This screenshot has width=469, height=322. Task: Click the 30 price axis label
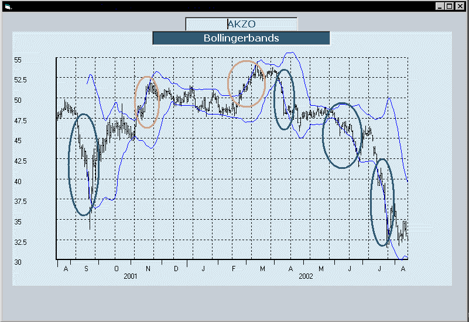coord(18,262)
